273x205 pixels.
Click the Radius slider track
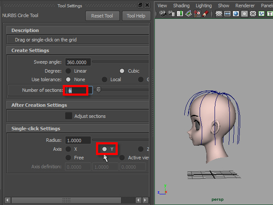120,140
